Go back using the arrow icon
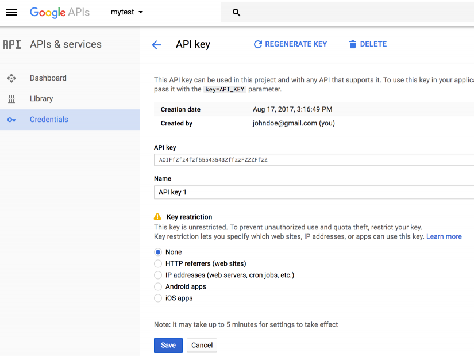This screenshot has width=474, height=356. coord(156,45)
